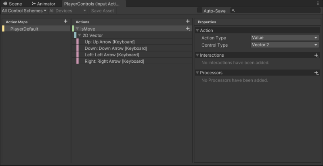The height and width of the screenshot is (166, 323).
Task: Switch to the Scene tab
Action: click(x=13, y=4)
